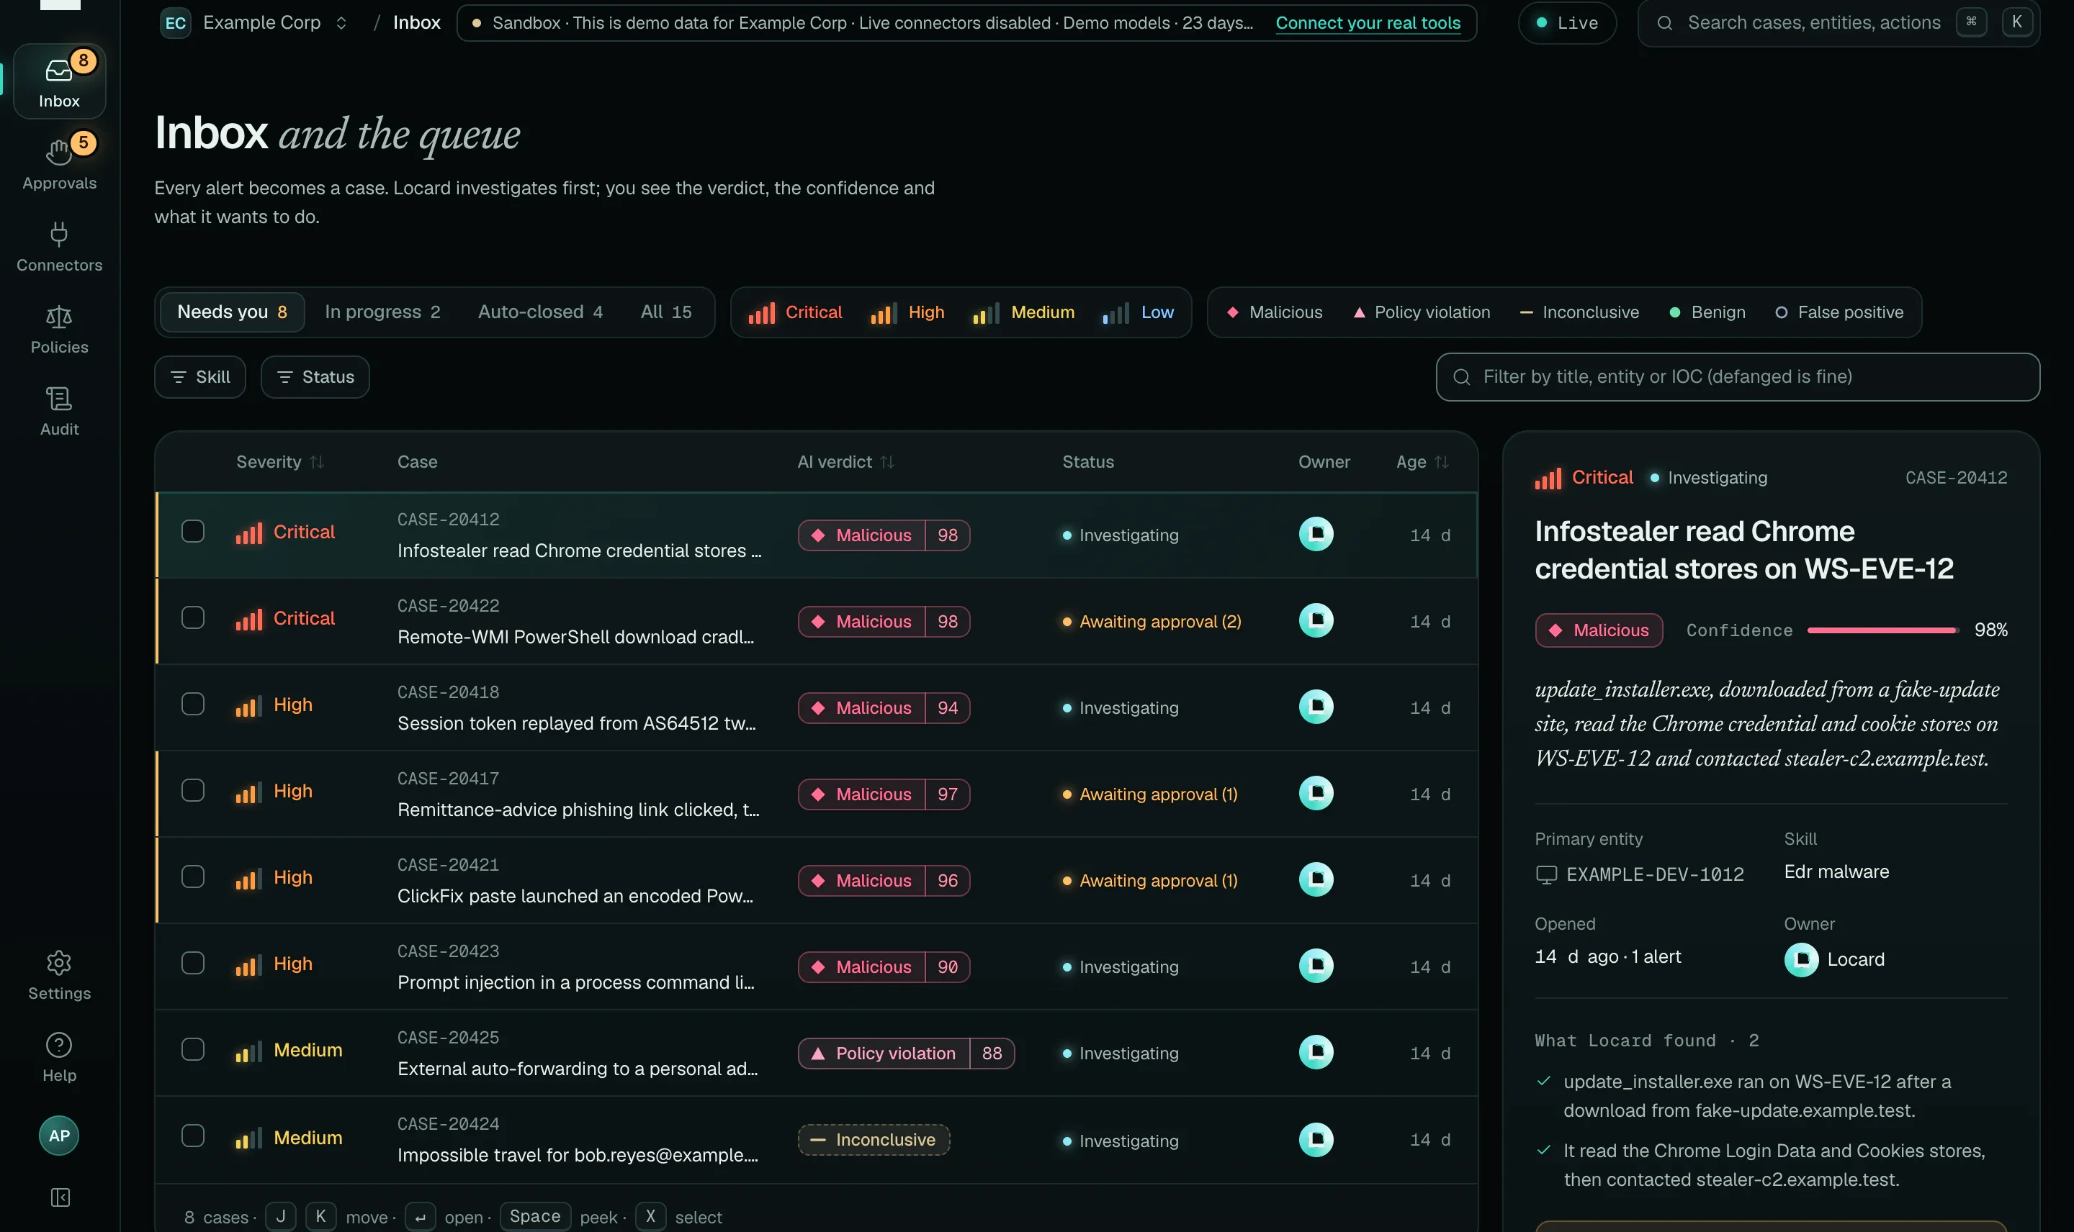Click the Connect your real tools link
Screen dimensions: 2074x1232
pyautogui.click(x=1368, y=23)
